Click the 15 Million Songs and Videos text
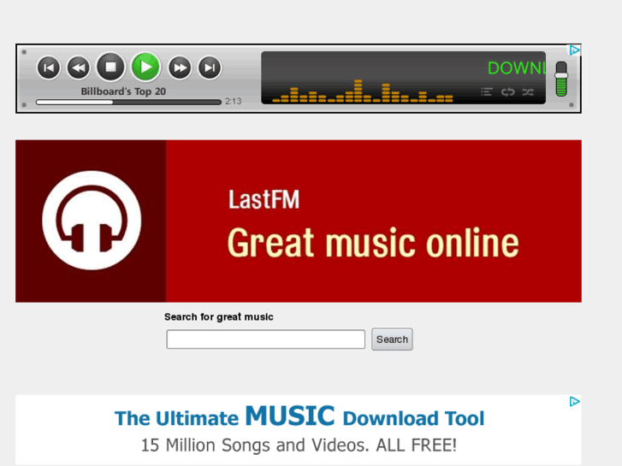 (299, 445)
